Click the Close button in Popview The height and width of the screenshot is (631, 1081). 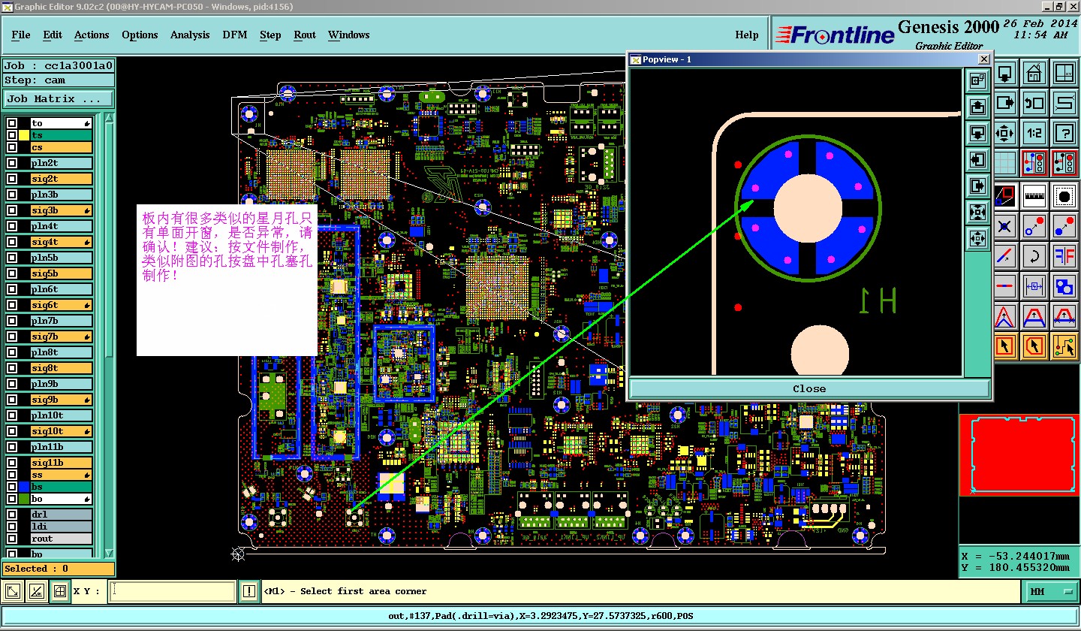point(809,388)
